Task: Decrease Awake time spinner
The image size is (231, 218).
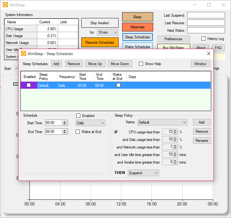Action: (175, 163)
